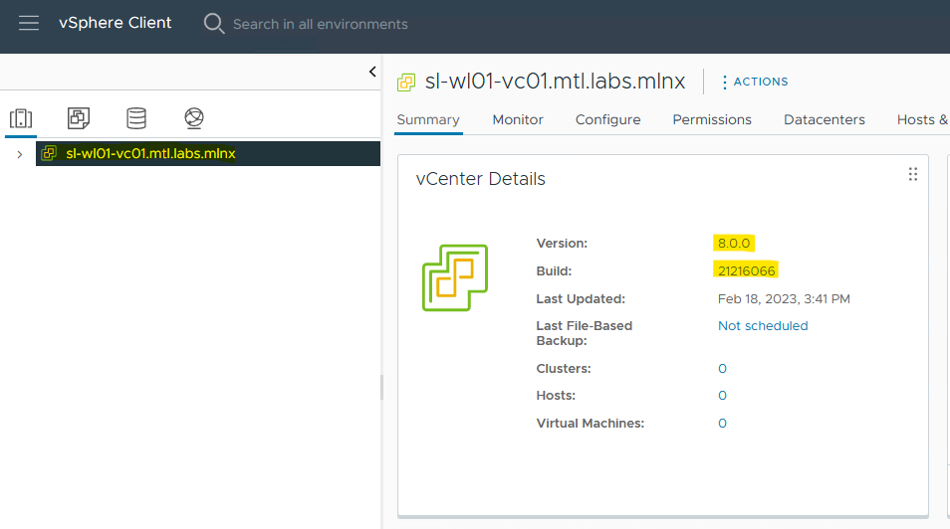The image size is (950, 529).
Task: Click the Build: label
Action: coord(554,271)
